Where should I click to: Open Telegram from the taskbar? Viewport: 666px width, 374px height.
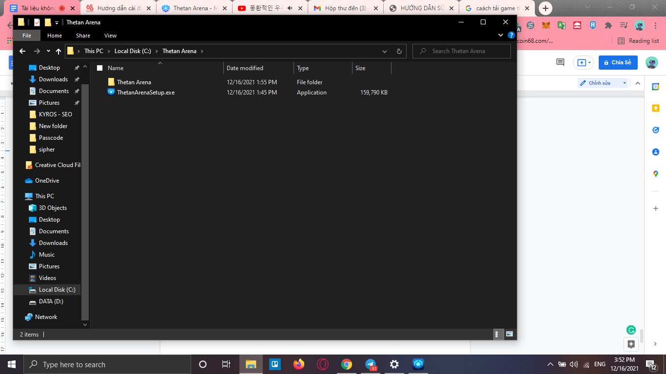click(x=371, y=364)
